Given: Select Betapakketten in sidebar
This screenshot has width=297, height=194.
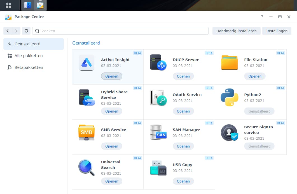Looking at the screenshot, I should (34, 67).
